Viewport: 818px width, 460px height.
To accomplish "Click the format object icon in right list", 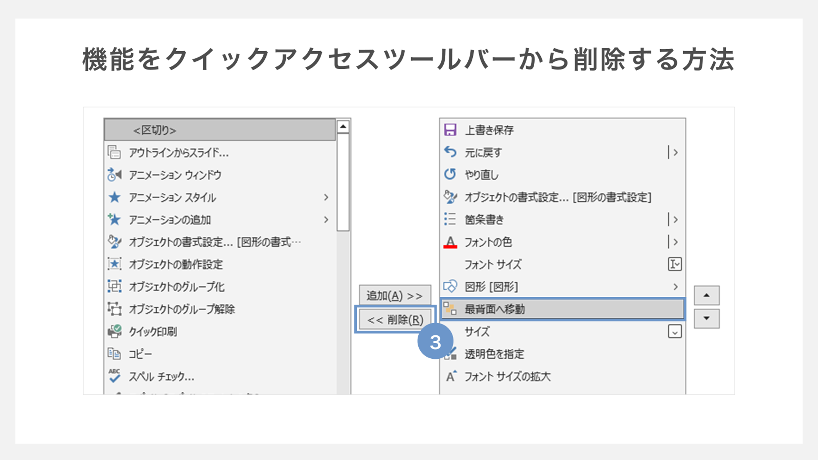I will [450, 197].
